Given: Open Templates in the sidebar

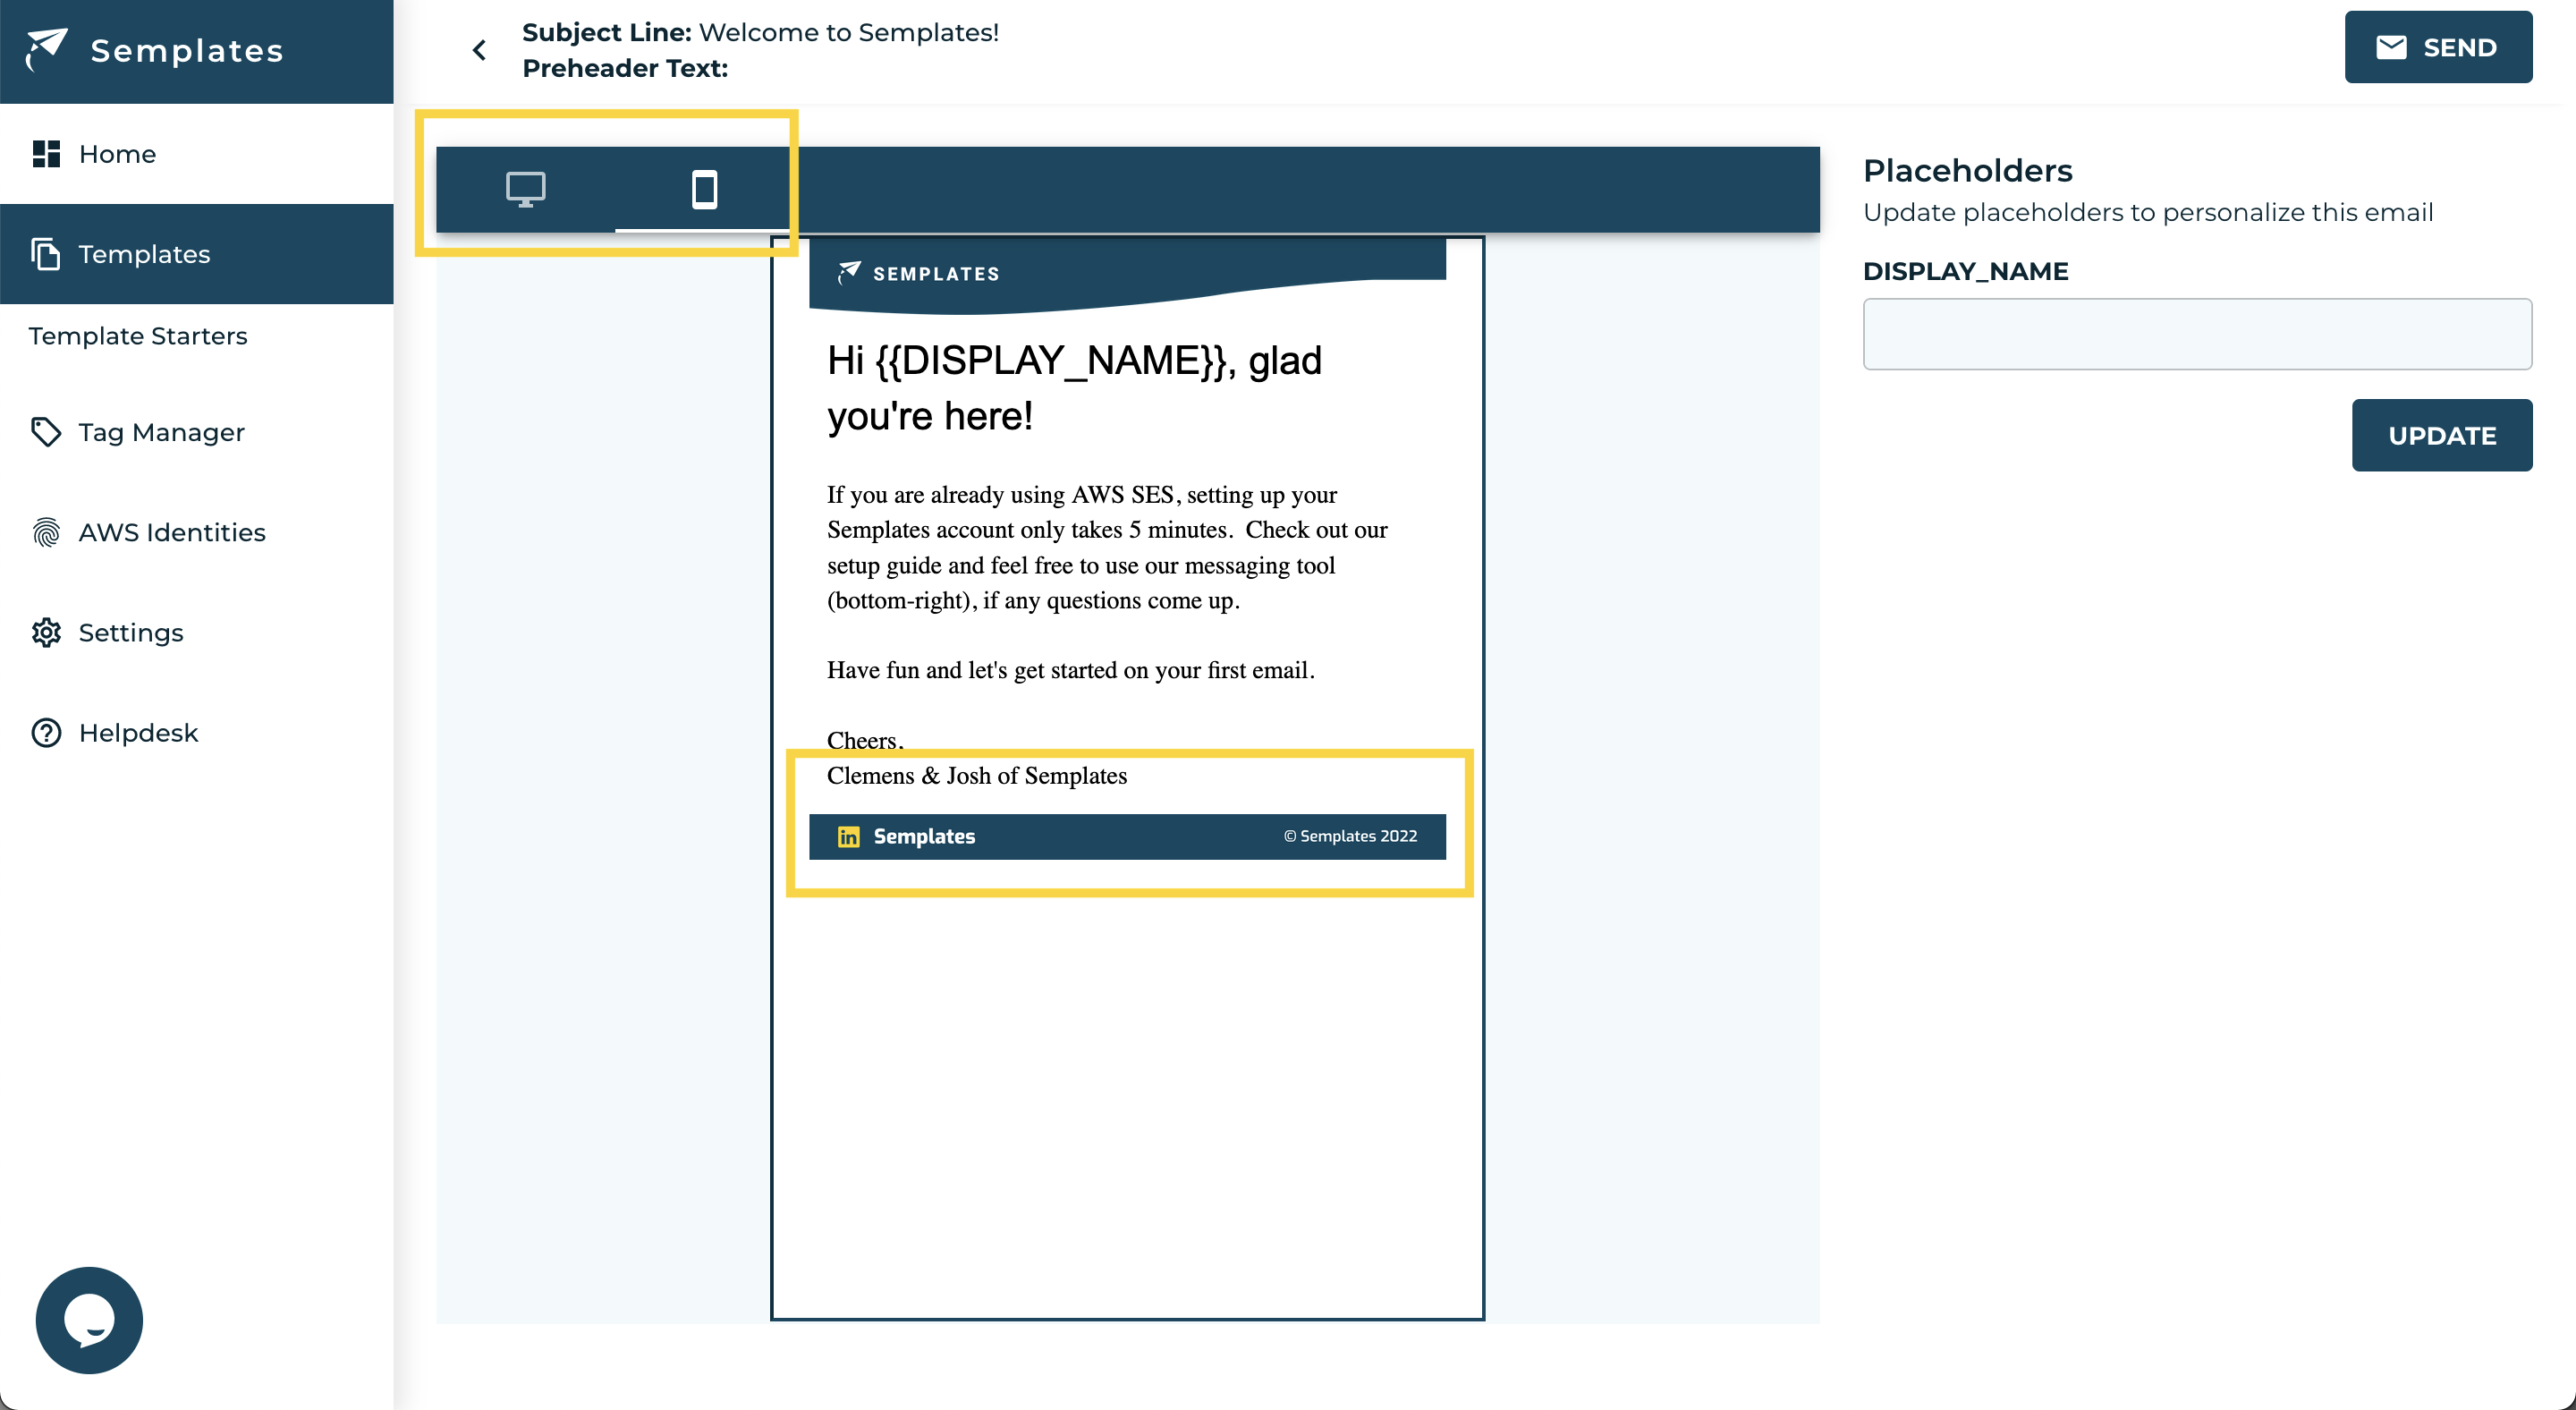Looking at the screenshot, I should (x=144, y=254).
